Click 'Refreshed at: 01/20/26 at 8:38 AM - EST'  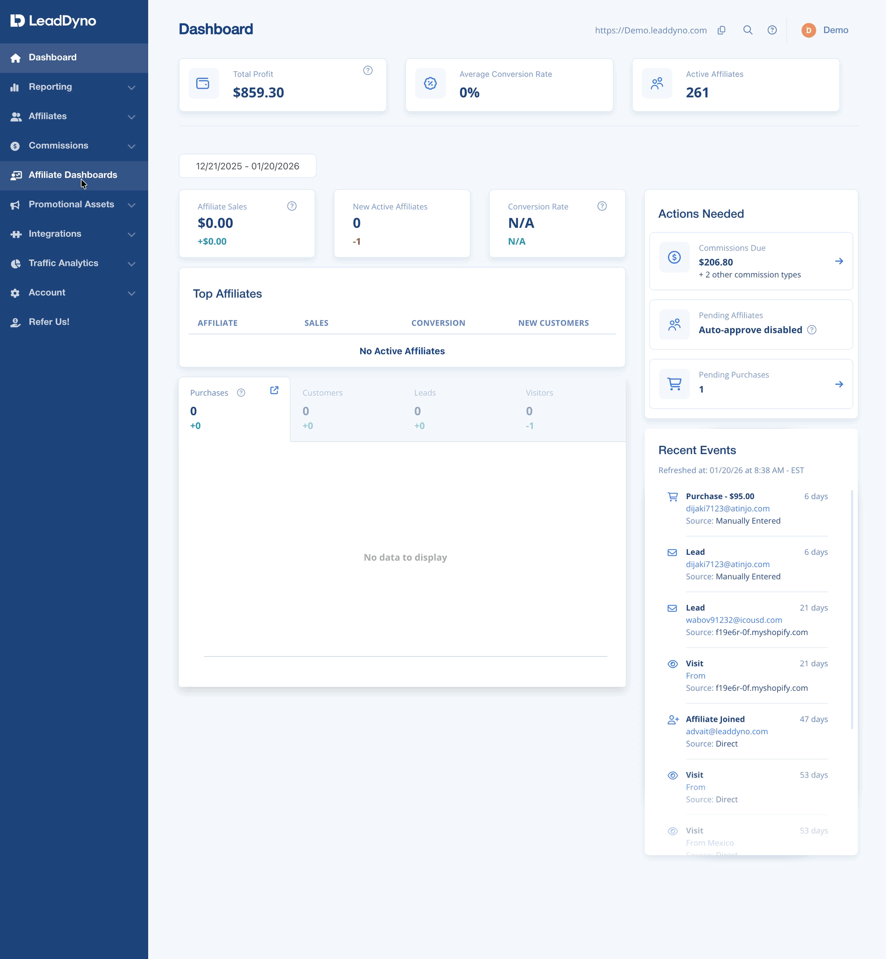[731, 470]
